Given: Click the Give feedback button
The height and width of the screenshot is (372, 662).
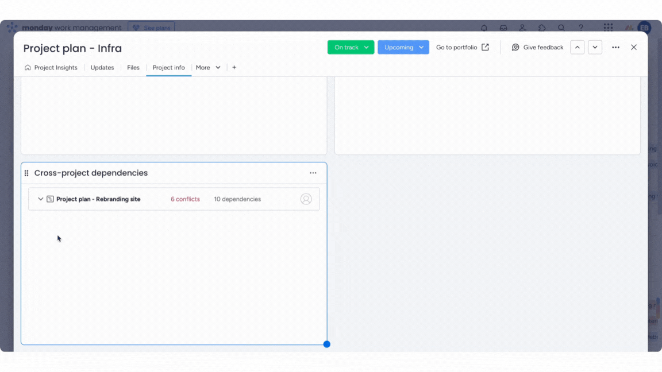Looking at the screenshot, I should 537,47.
